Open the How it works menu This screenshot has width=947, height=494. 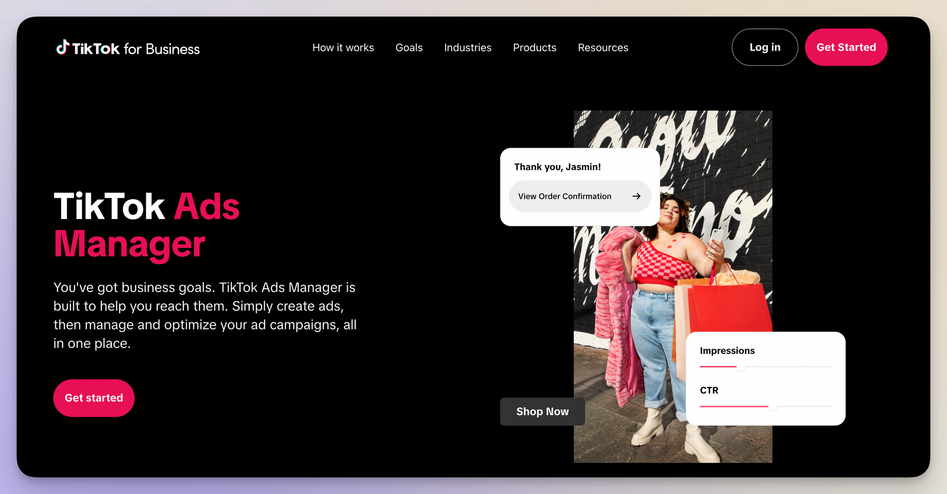(343, 47)
